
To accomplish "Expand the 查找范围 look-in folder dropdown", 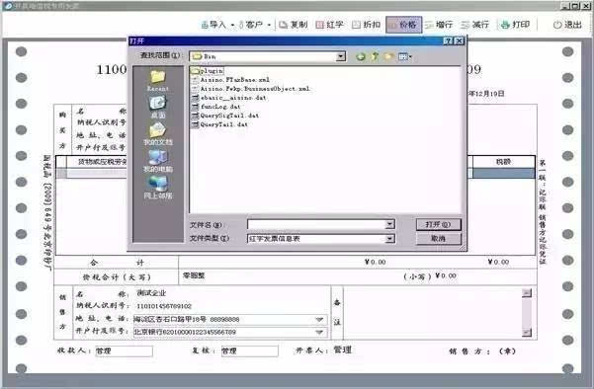I will [341, 56].
